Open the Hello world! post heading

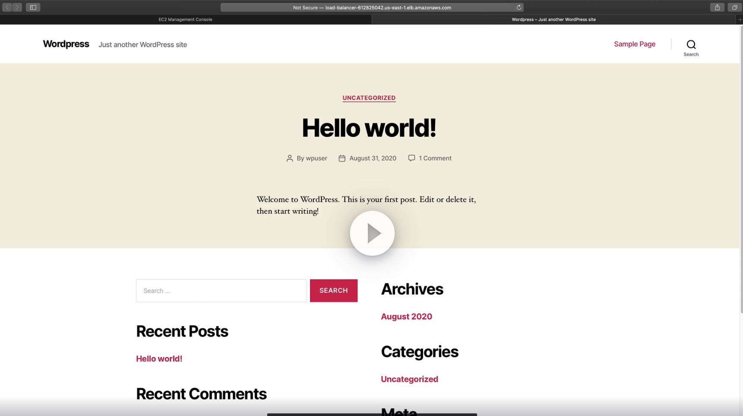click(x=369, y=128)
